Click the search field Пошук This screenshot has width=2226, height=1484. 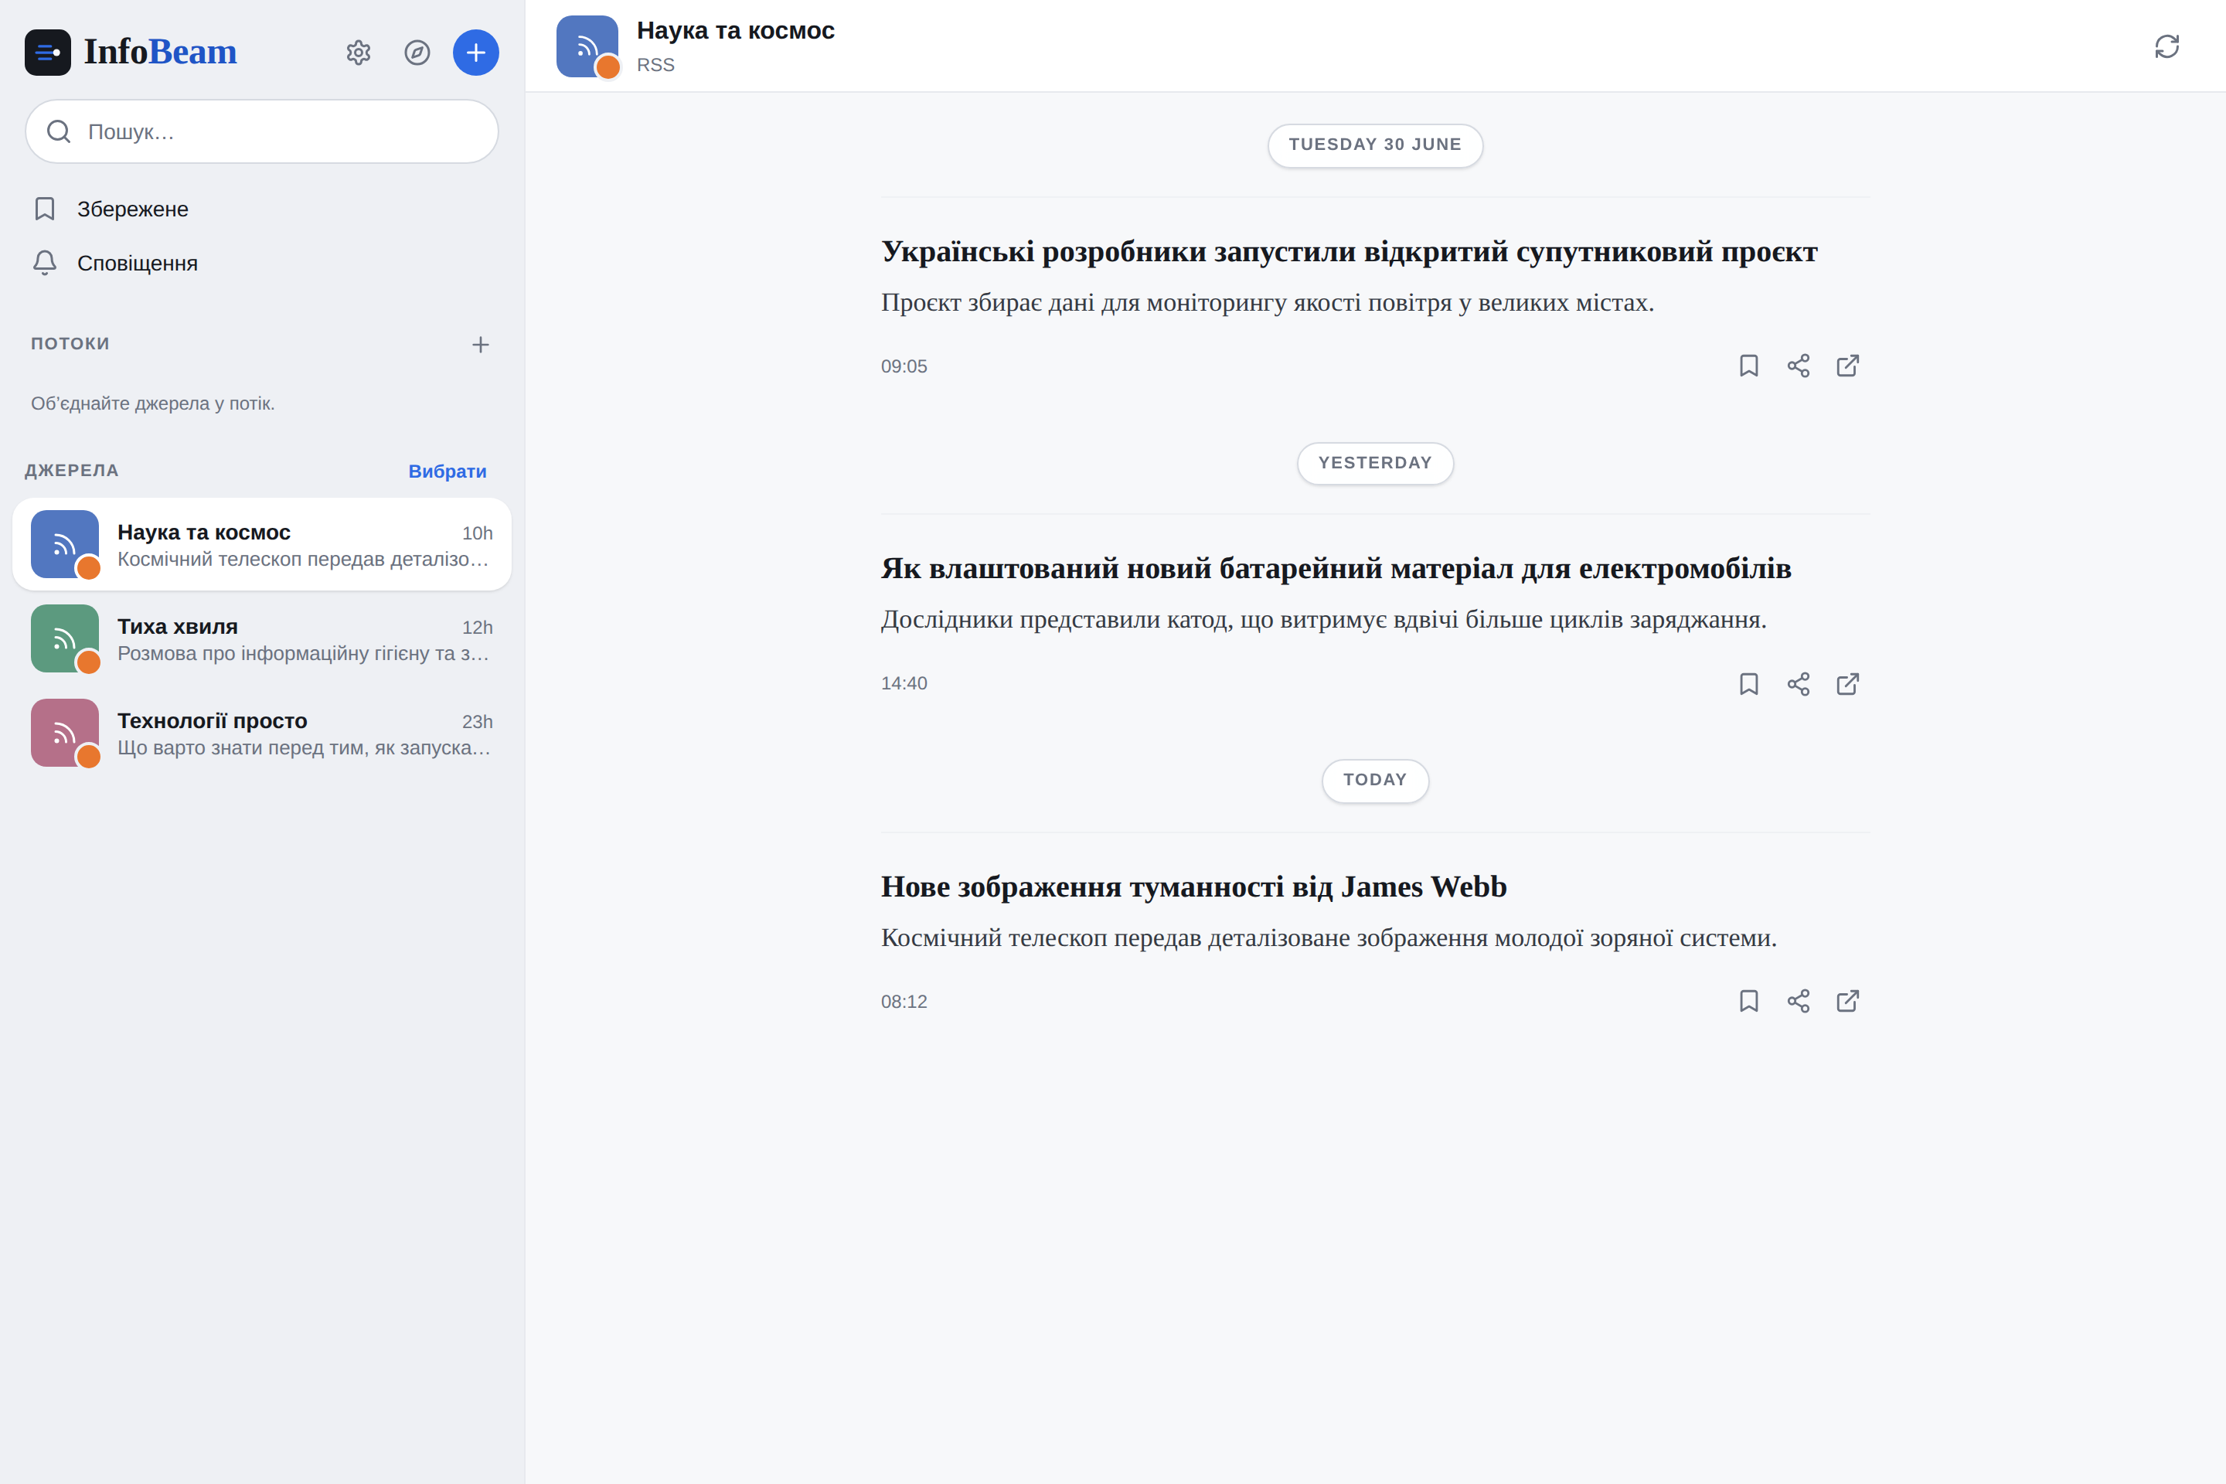[x=262, y=131]
